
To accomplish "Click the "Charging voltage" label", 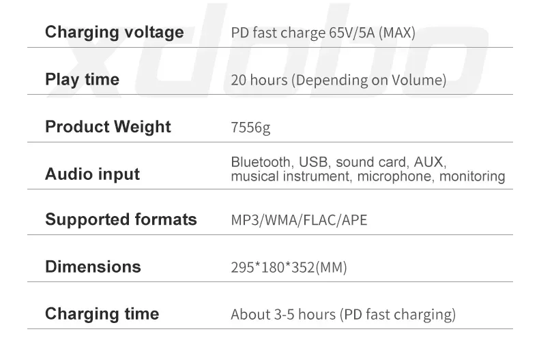I will click(114, 32).
